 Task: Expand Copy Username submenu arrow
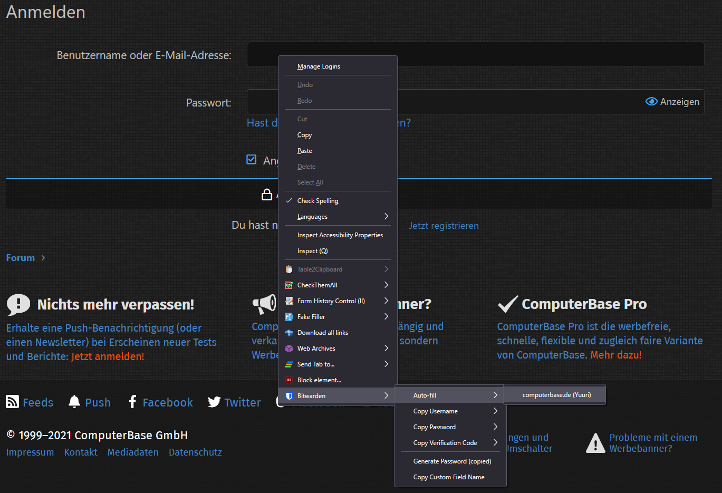coord(496,411)
